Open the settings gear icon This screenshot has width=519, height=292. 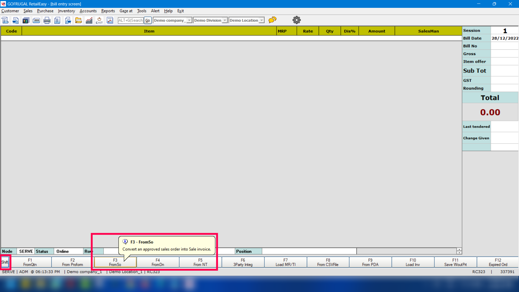click(x=297, y=20)
